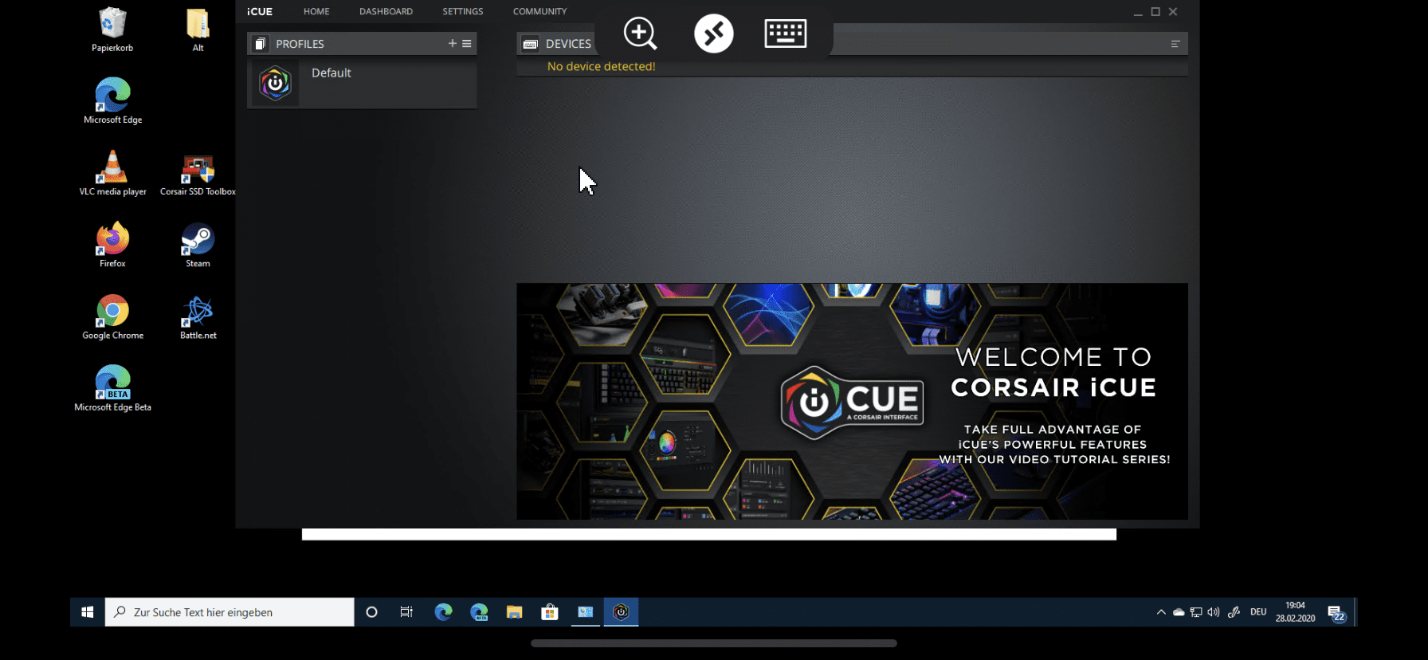Launch Edge from the taskbar
The image size is (1428, 660).
point(443,612)
